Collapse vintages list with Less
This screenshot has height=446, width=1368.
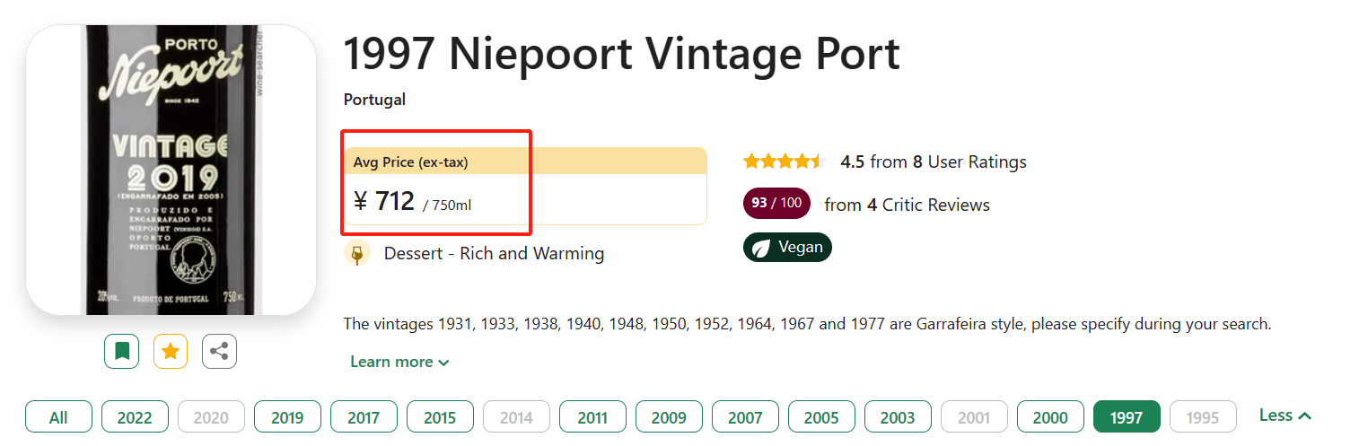tap(1285, 415)
